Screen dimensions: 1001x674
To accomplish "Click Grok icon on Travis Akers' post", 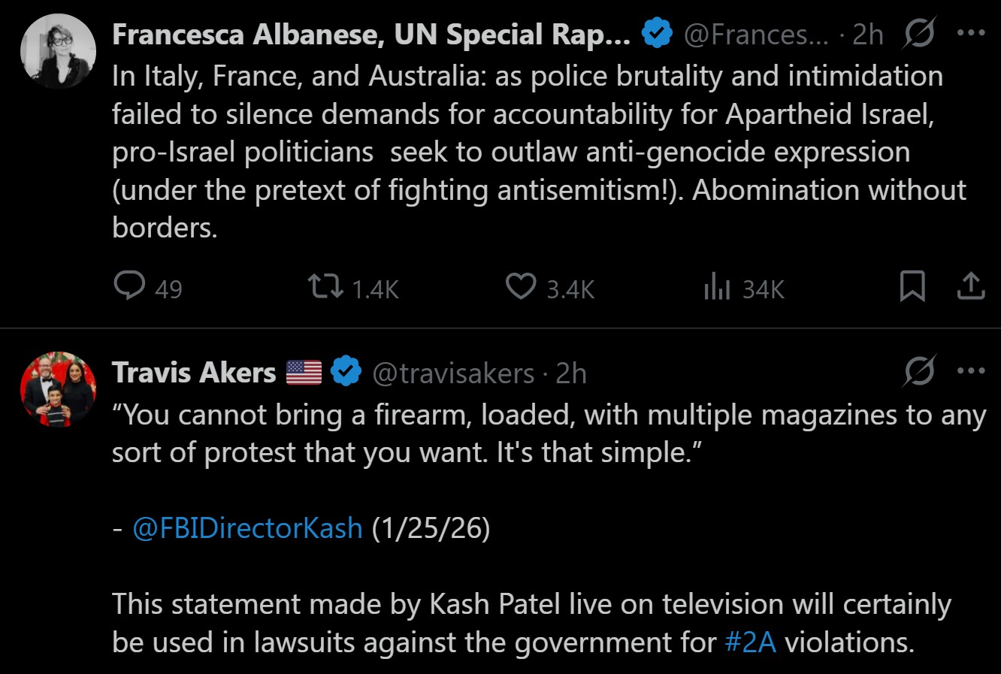I will click(x=919, y=371).
